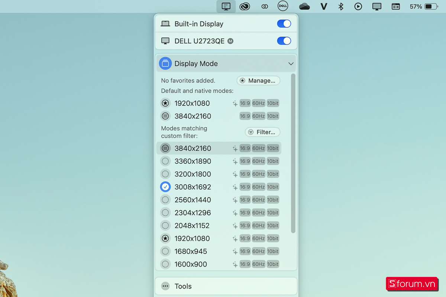Collapse the Display Mode section chevron
This screenshot has height=297, width=446.
(291, 64)
